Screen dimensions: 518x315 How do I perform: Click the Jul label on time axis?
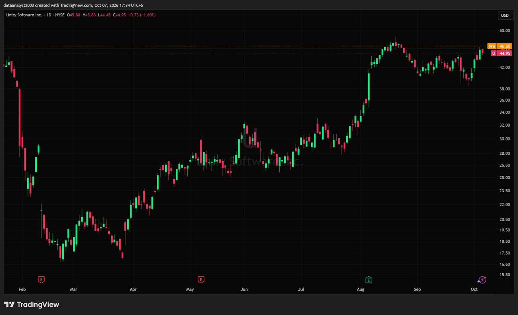[301, 289]
